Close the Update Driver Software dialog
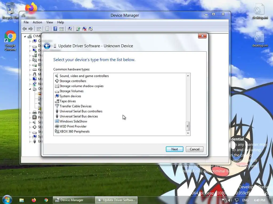The height and width of the screenshot is (204, 273). click(202, 36)
